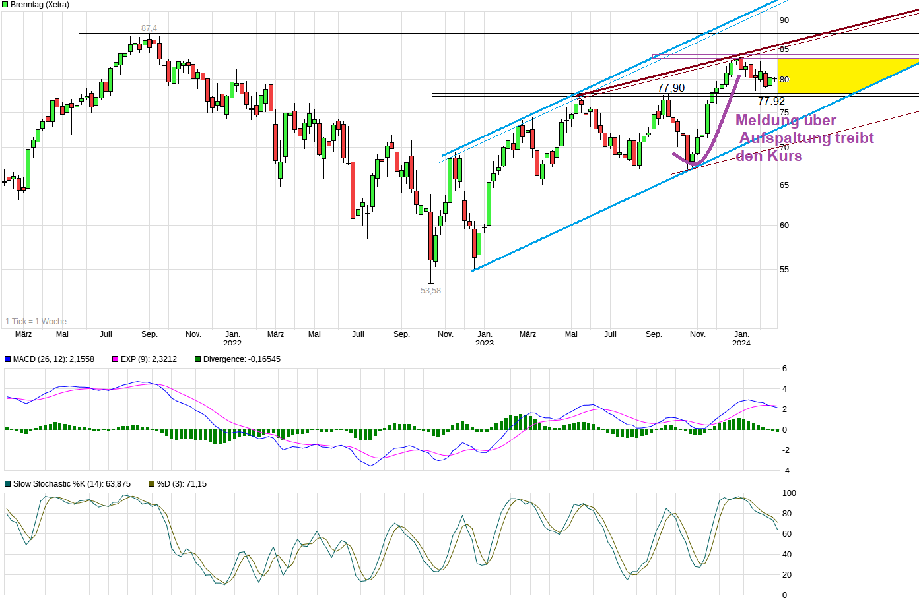Image resolution: width=919 pixels, height=606 pixels.
Task: Click the 87.4 high price marker
Action: coord(149,28)
